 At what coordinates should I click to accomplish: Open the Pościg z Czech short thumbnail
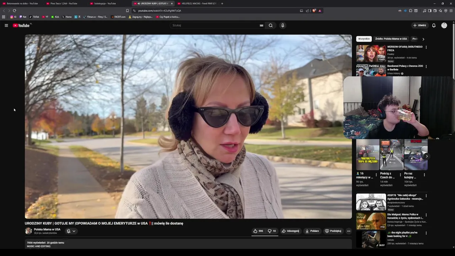[x=391, y=154]
